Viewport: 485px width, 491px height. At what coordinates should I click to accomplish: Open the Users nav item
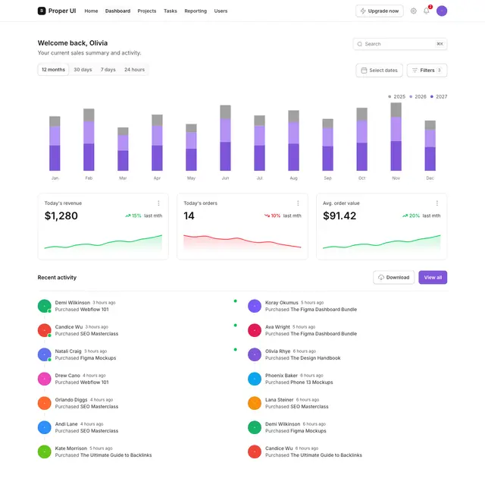pos(221,11)
